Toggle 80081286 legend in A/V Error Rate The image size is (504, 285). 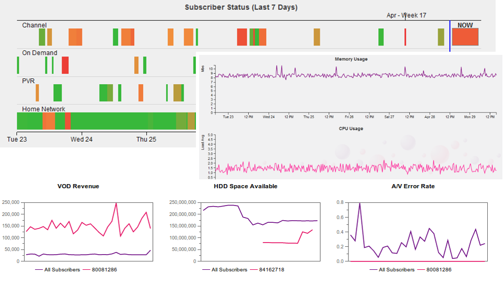434,270
